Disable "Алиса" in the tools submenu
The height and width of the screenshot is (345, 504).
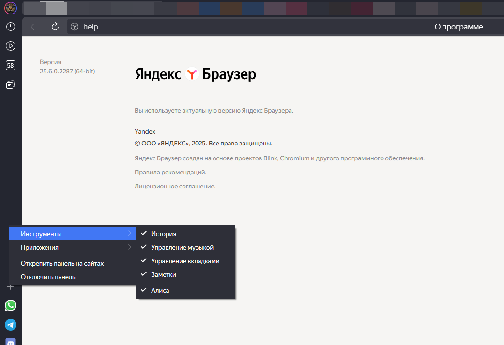point(185,290)
